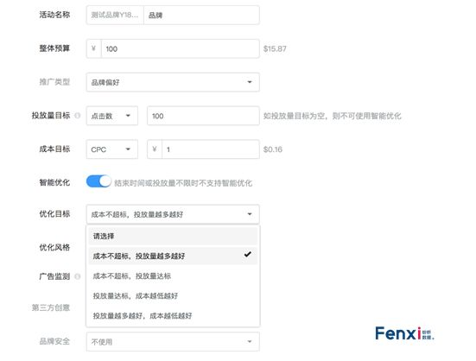Open the CPC cost type dropdown

tap(112, 149)
